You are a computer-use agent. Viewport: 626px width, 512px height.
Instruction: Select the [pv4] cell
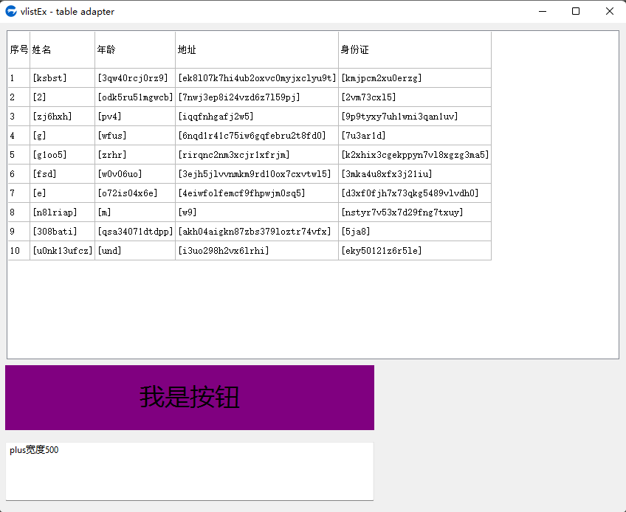pos(135,116)
